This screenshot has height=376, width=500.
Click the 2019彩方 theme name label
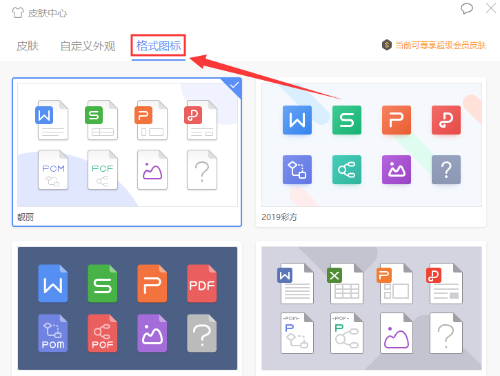point(279,217)
